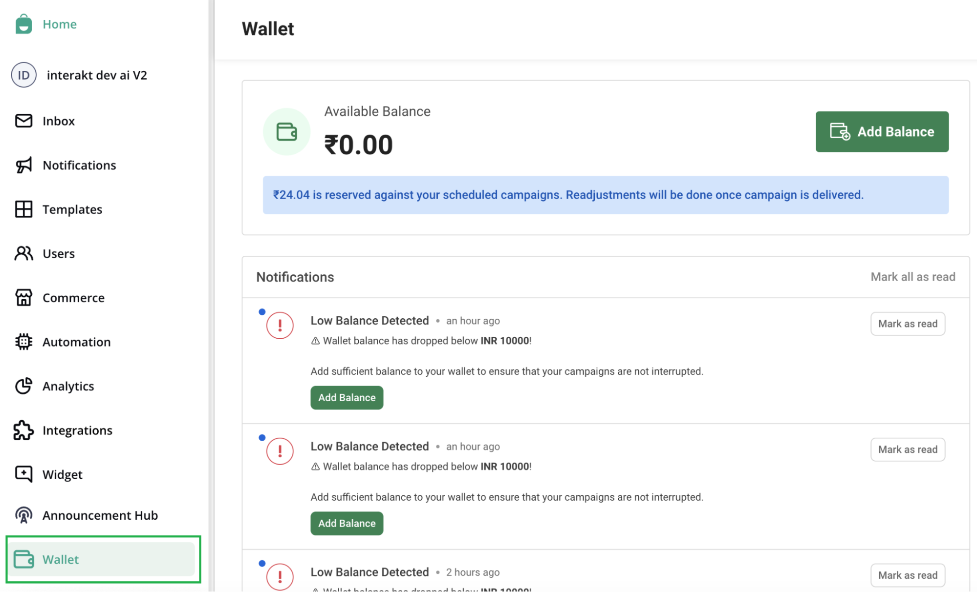Viewport: 977px width, 592px height.
Task: Click the interakt dev ai V2 avatar
Action: [23, 75]
